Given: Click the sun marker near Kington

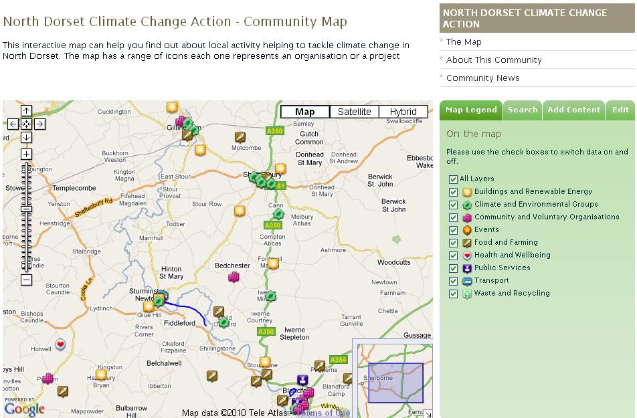Looking at the screenshot, I should 101,375.
